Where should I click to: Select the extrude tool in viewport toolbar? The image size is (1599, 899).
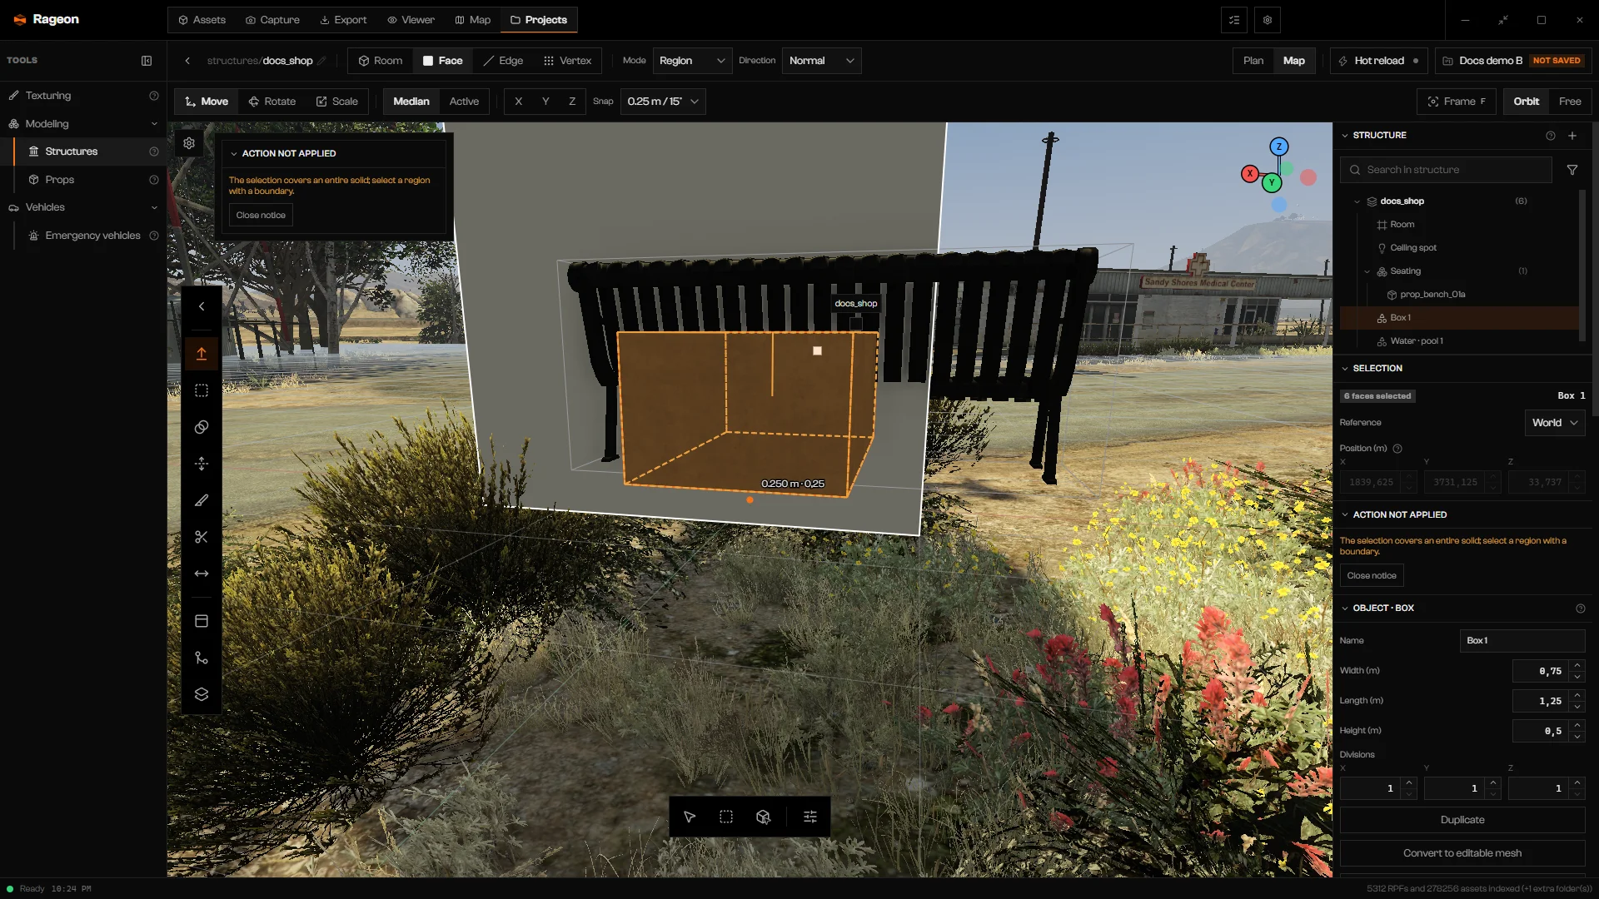(202, 354)
